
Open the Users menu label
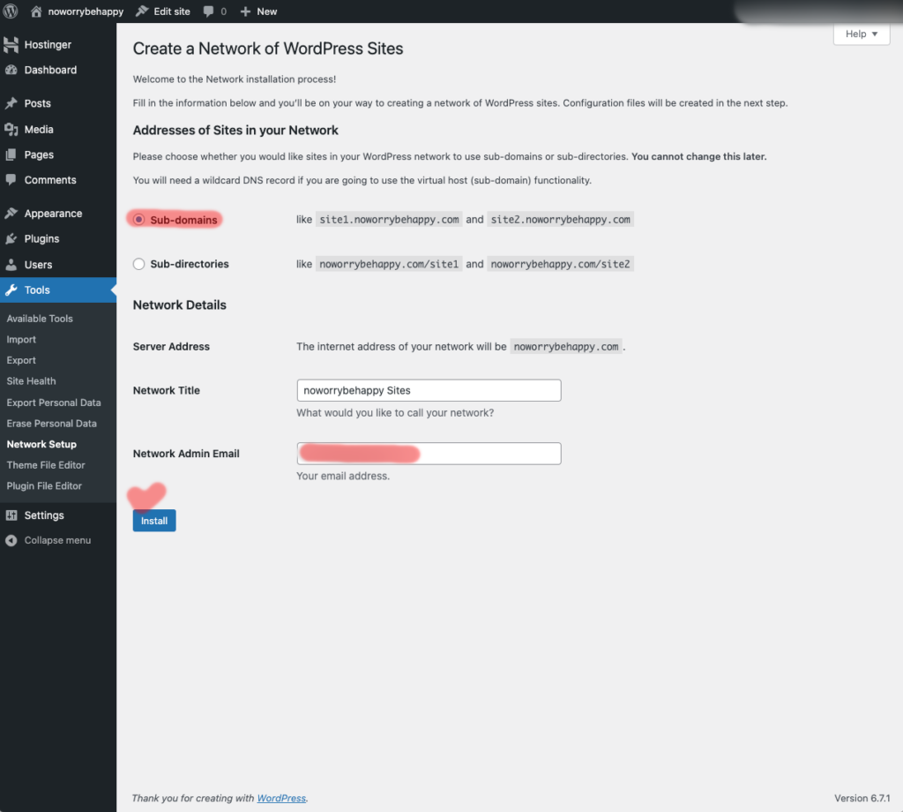[38, 265]
